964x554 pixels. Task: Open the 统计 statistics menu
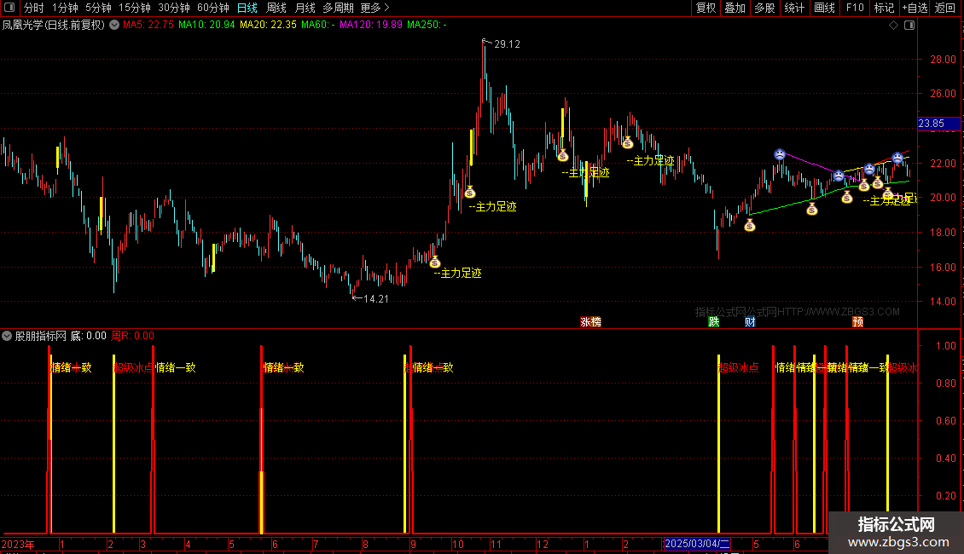coord(794,8)
